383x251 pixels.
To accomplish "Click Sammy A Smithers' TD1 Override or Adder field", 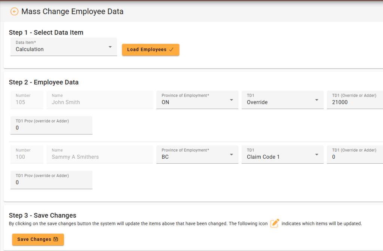I will 355,155.
